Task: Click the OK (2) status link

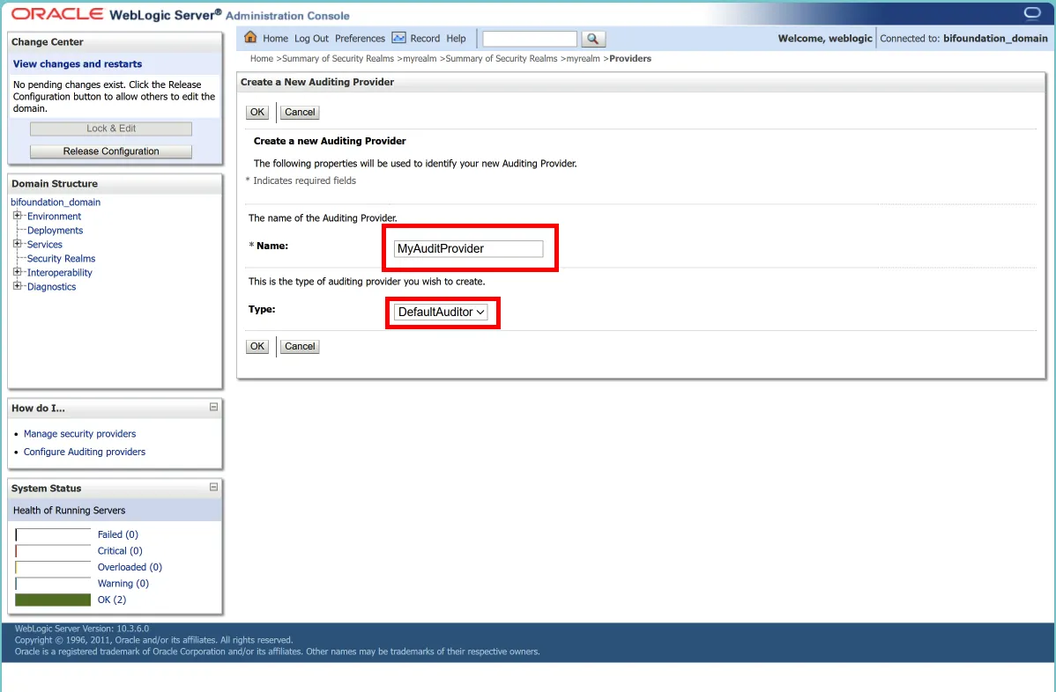Action: point(112,600)
